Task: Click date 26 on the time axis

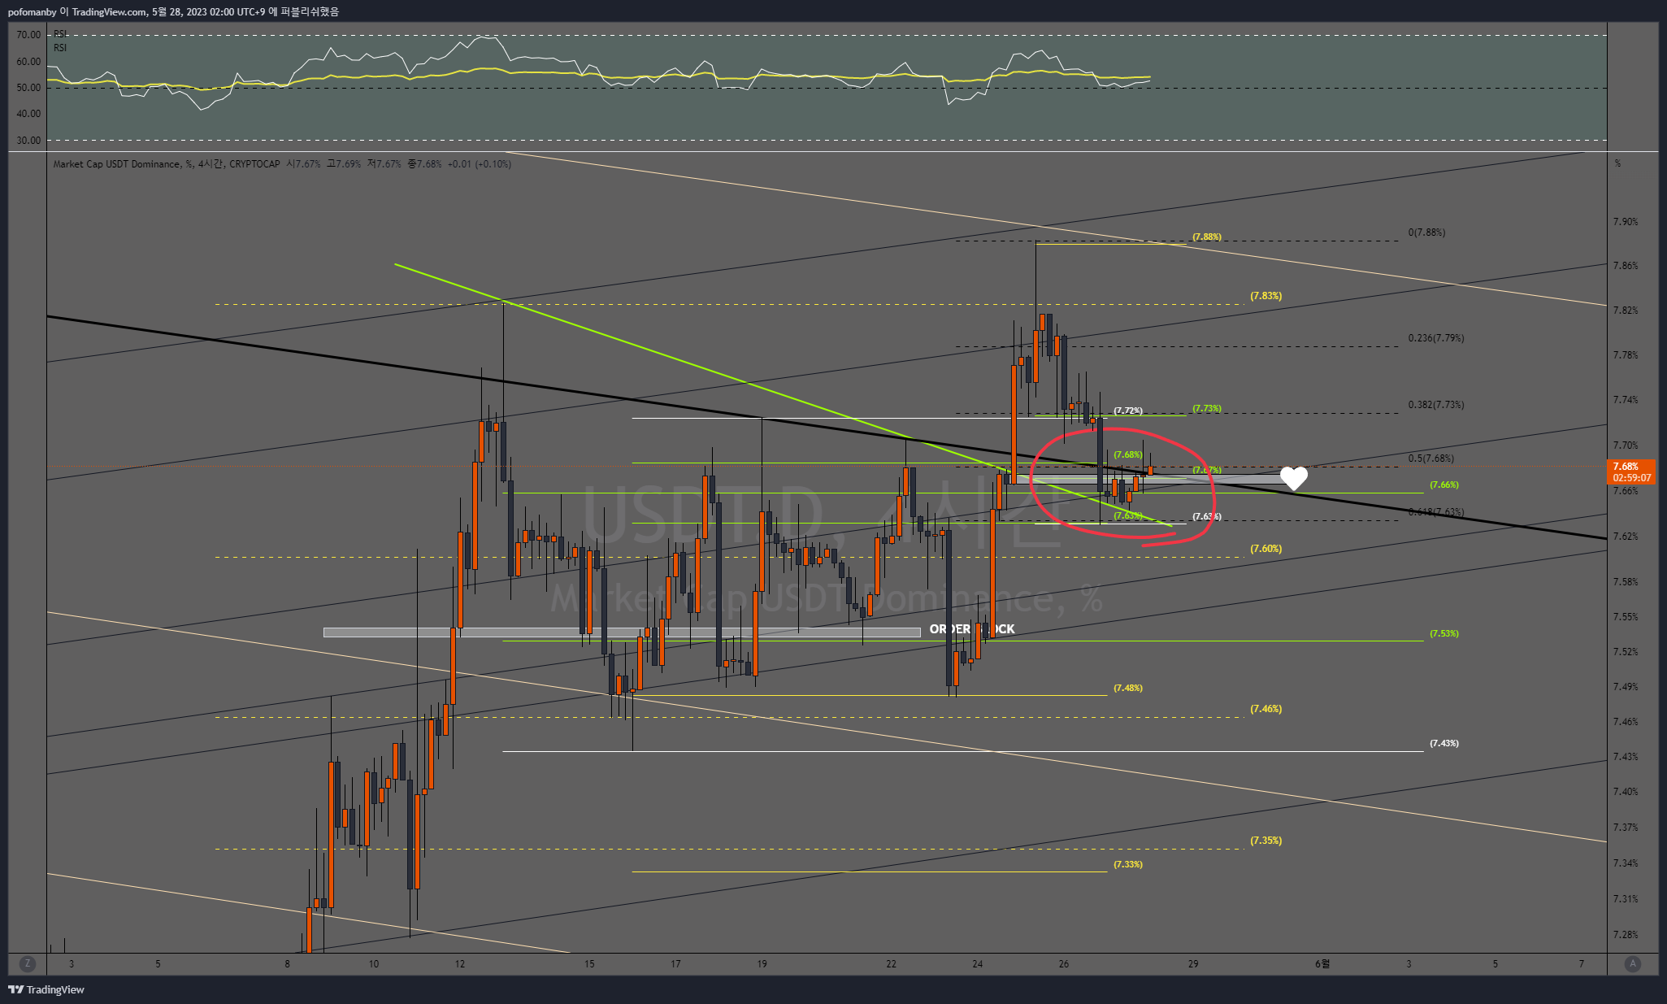Action: pyautogui.click(x=1064, y=964)
